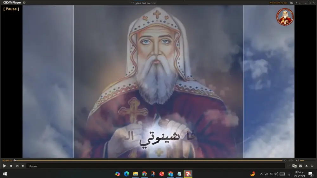The width and height of the screenshot is (317, 178).
Task: Expand hidden system tray icons
Action: pyautogui.click(x=262, y=174)
